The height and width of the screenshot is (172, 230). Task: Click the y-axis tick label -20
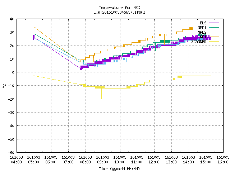point(11,99)
